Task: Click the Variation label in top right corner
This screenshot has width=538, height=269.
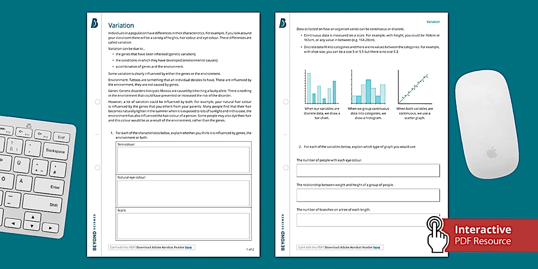Action: tap(433, 21)
